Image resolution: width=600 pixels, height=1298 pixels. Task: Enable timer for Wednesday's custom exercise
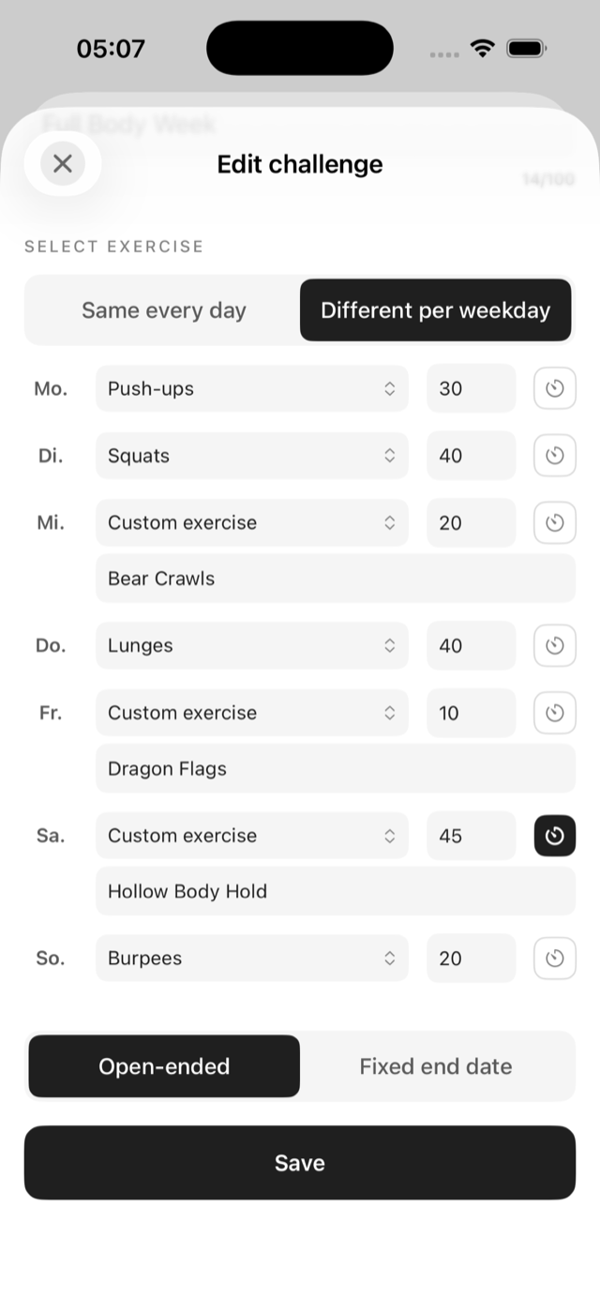[555, 522]
